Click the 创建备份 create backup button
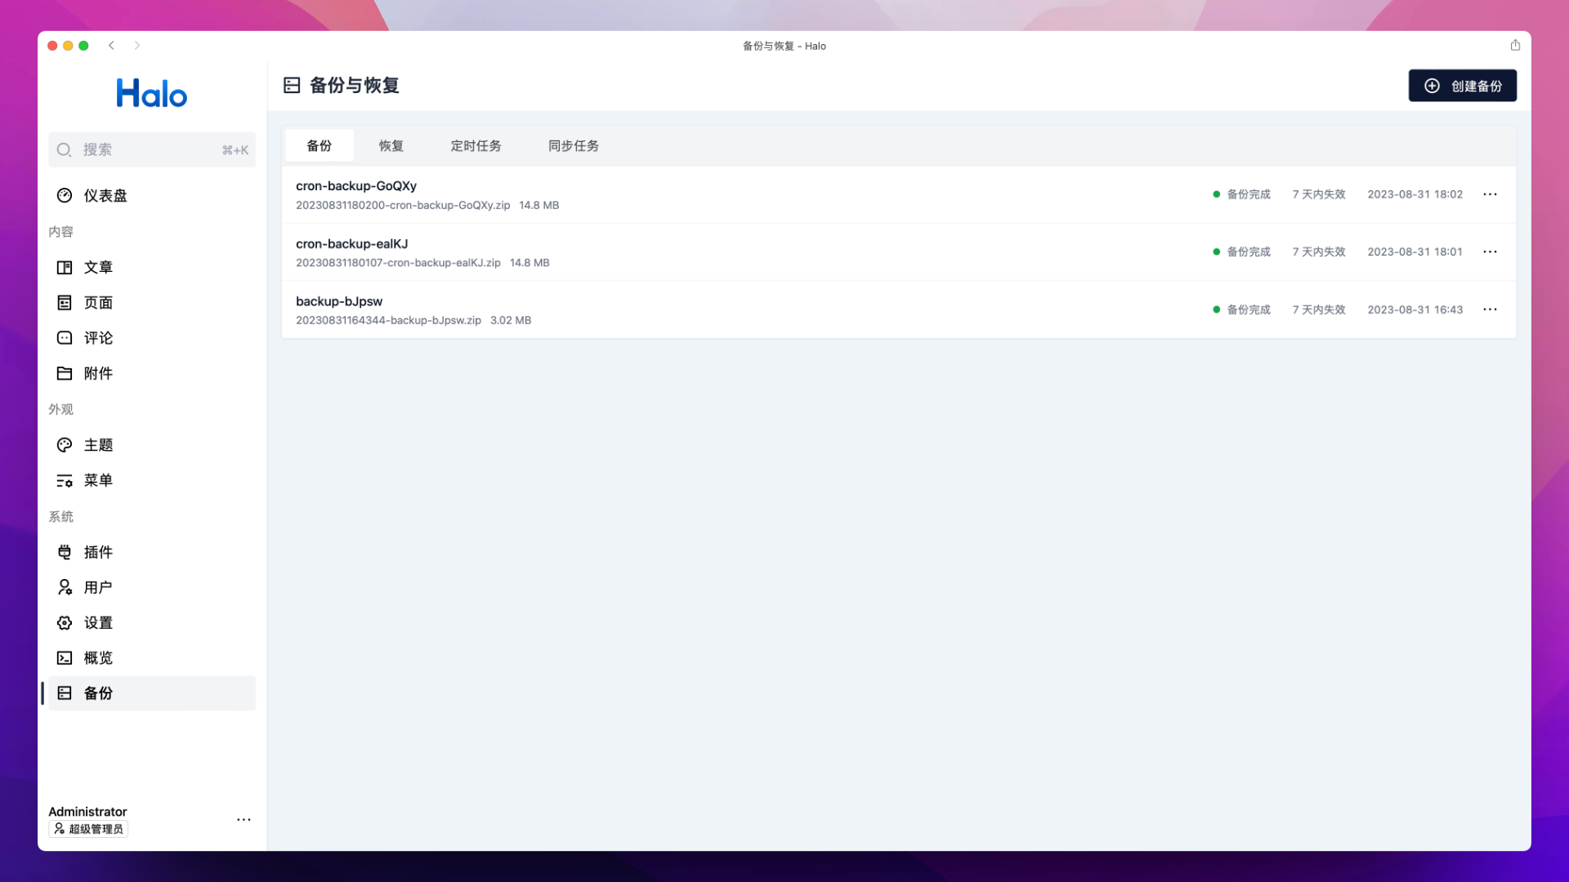Image resolution: width=1569 pixels, height=882 pixels. (x=1462, y=86)
